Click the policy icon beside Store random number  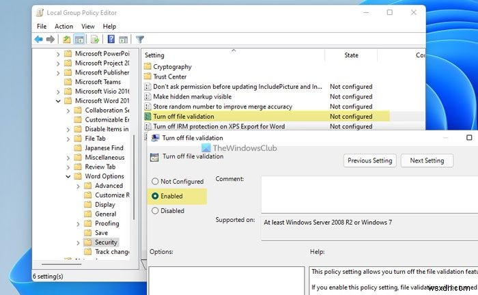[x=147, y=107]
